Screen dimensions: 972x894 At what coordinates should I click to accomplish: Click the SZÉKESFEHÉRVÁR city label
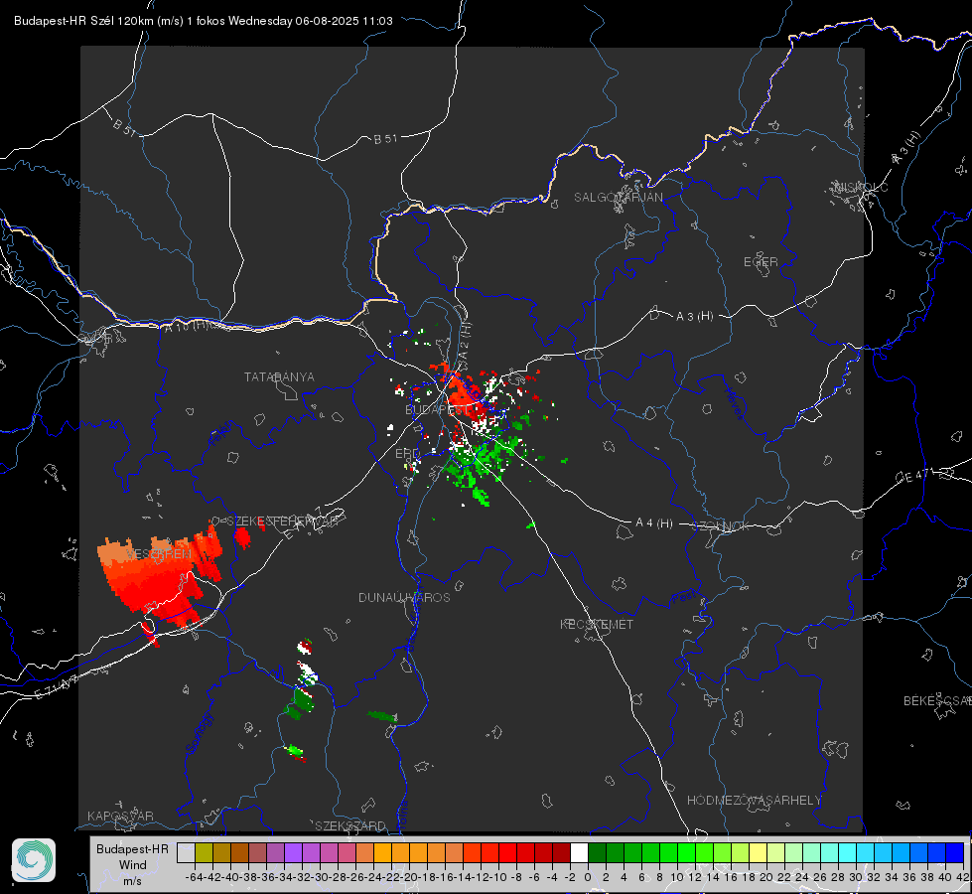pos(282,521)
